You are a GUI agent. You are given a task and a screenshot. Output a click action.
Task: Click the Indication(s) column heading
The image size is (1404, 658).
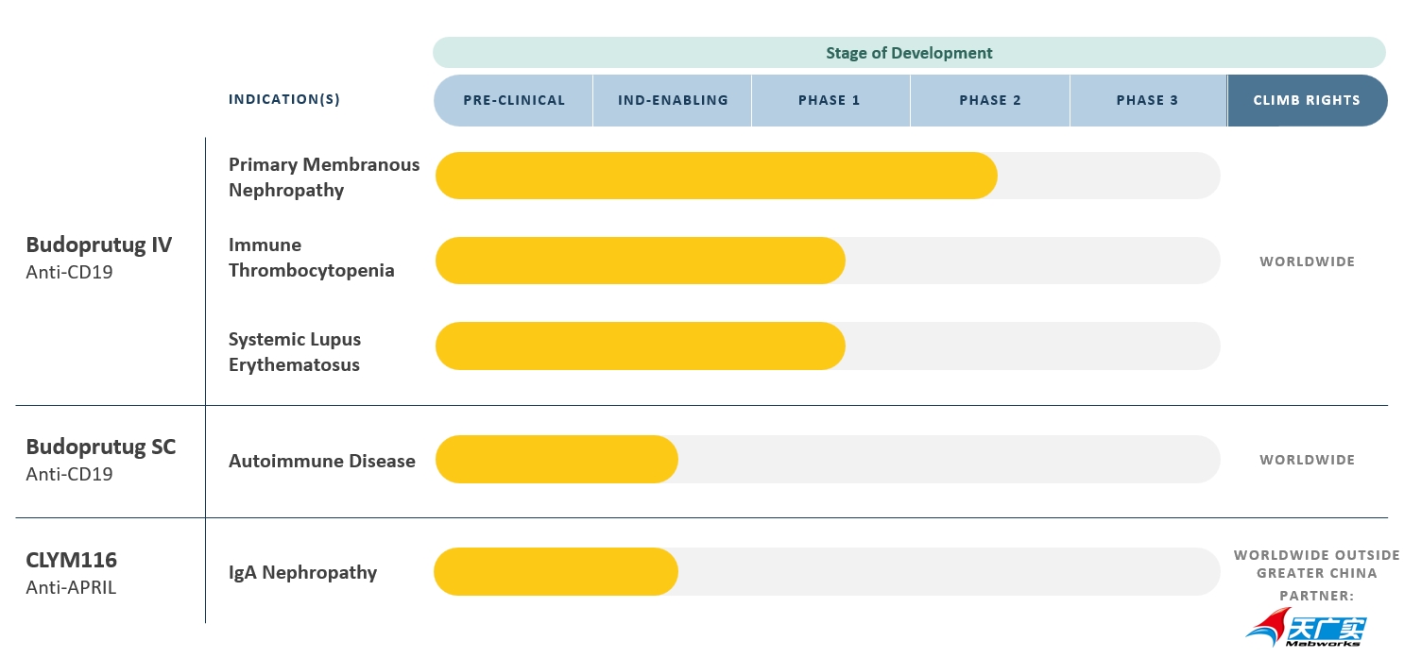(x=283, y=100)
